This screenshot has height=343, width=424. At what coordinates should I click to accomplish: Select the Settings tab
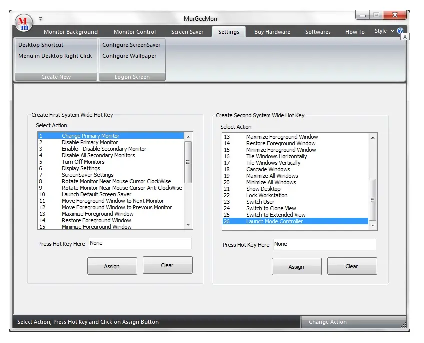tap(228, 32)
